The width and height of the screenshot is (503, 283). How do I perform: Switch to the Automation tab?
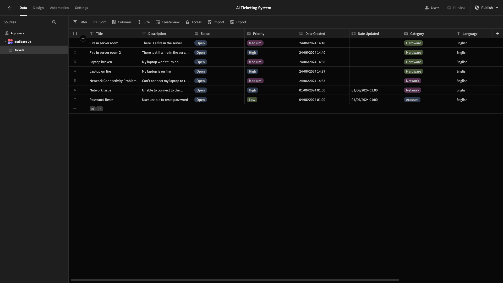pyautogui.click(x=59, y=8)
